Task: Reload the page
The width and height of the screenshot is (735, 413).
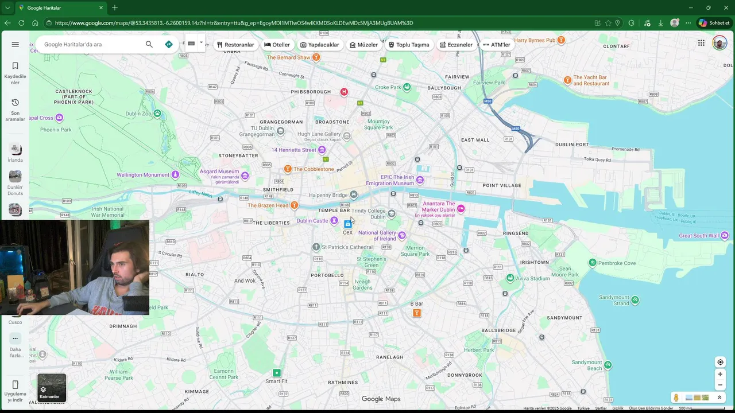Action: tap(21, 23)
